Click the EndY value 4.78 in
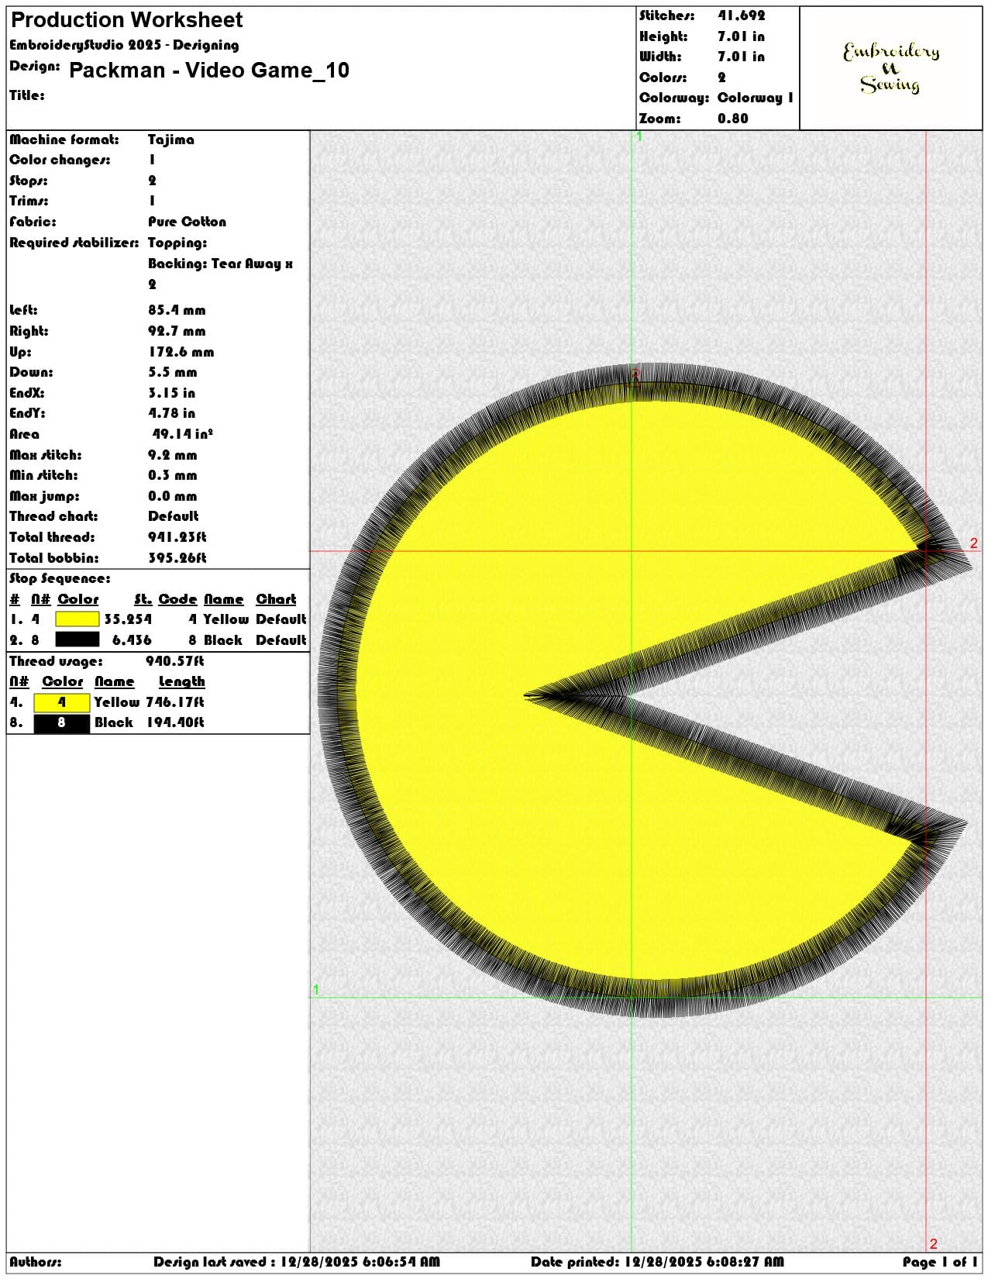The width and height of the screenshot is (988, 1279). click(171, 413)
